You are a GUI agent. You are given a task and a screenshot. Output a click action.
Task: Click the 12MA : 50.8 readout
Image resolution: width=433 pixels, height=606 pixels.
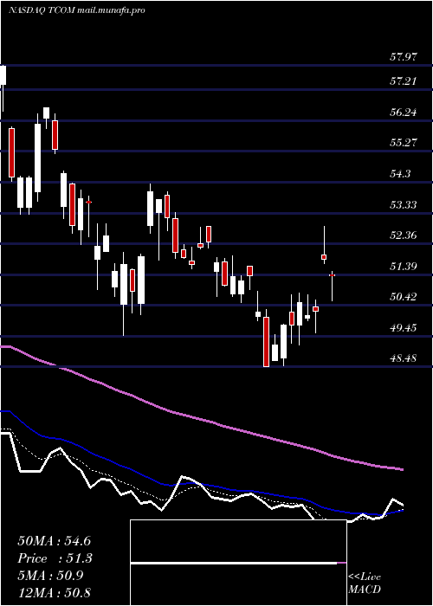click(x=54, y=592)
